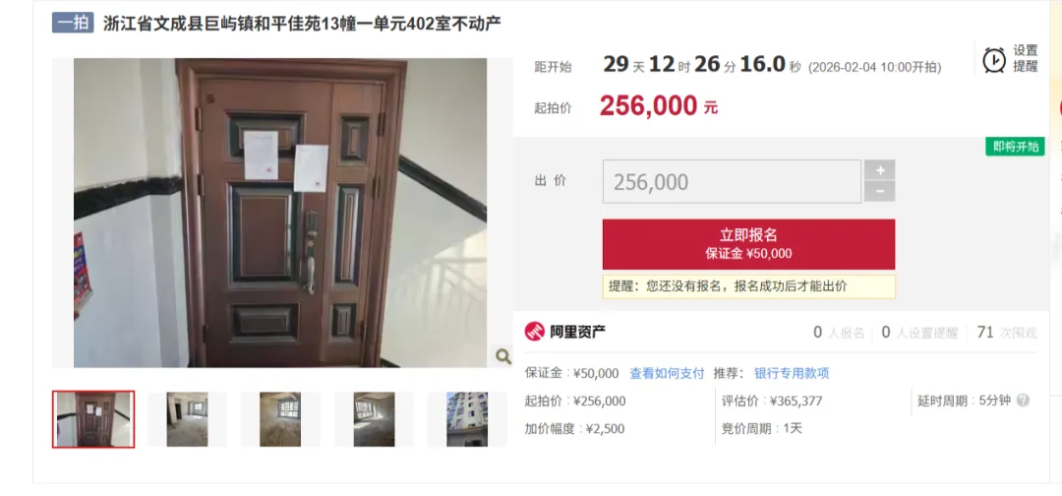The width and height of the screenshot is (1062, 496).
Task: Open the 银行专用款项 link
Action: (792, 373)
